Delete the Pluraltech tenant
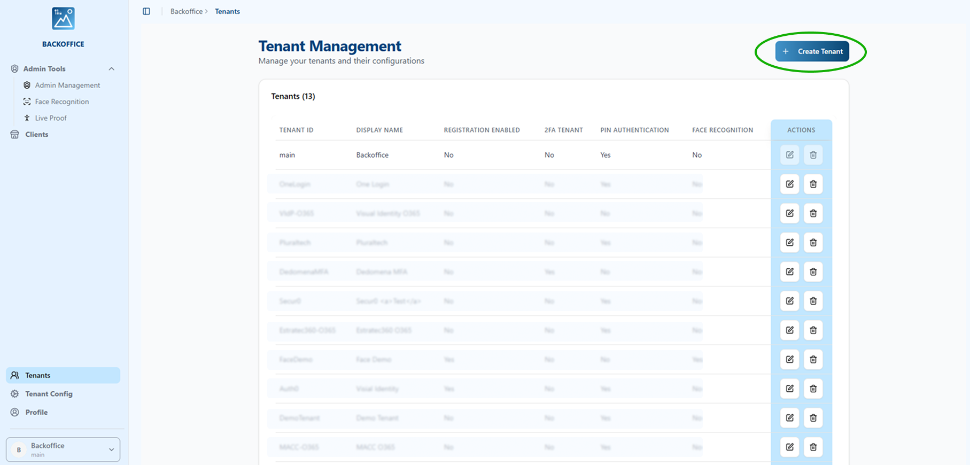The height and width of the screenshot is (465, 970). click(813, 243)
